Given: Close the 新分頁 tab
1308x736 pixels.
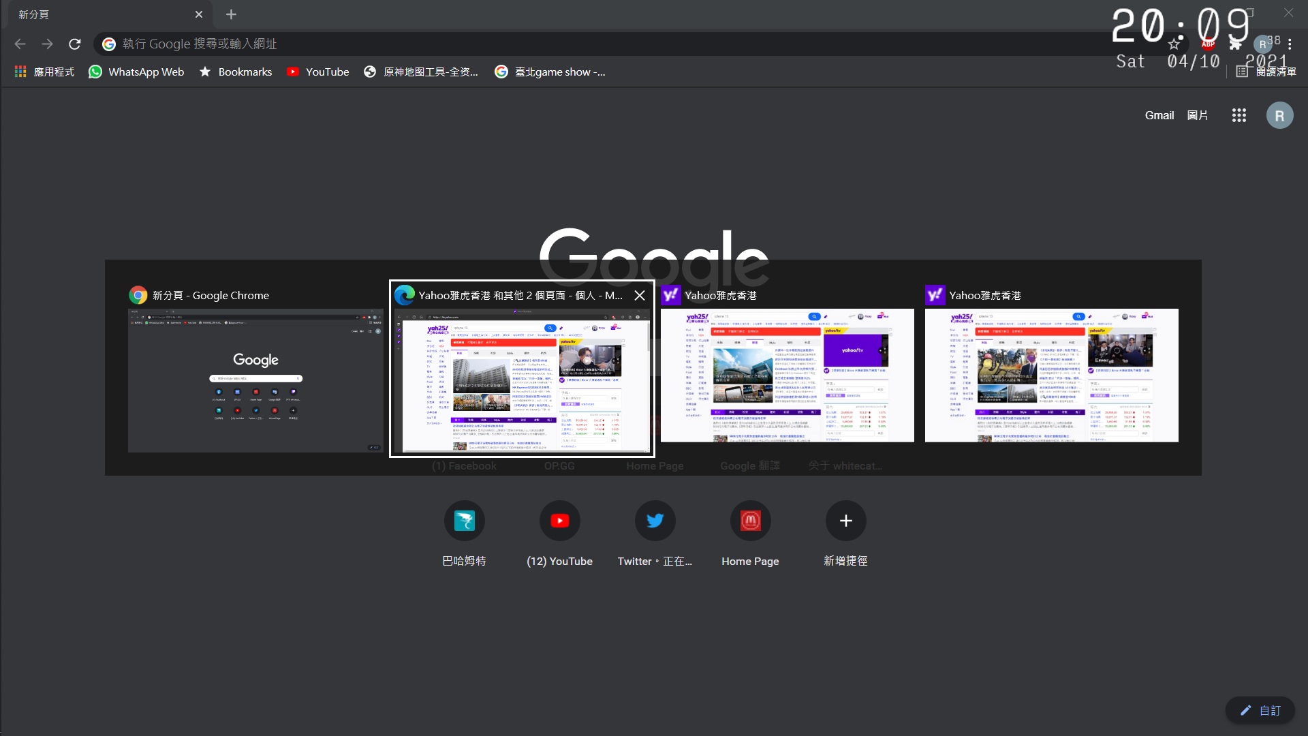Looking at the screenshot, I should tap(199, 14).
